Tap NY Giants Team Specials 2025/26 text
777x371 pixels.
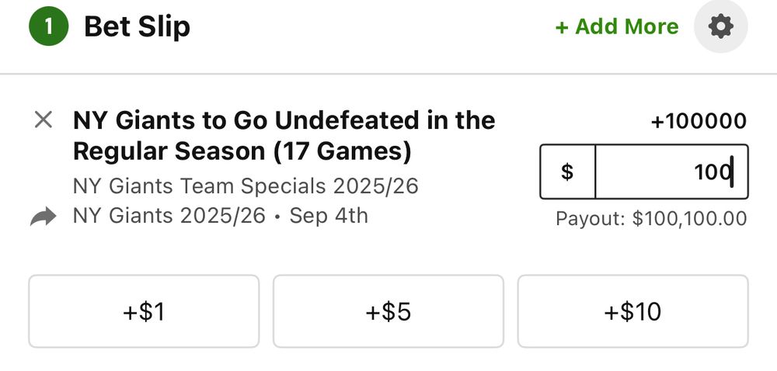[246, 186]
